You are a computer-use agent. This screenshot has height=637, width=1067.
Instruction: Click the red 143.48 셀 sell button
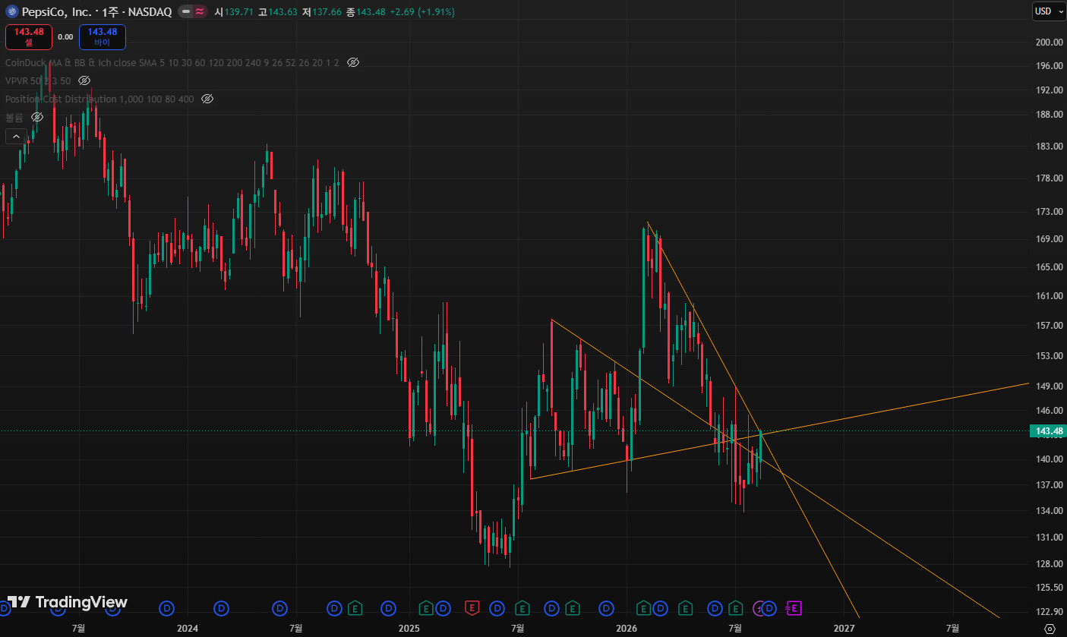coord(29,36)
